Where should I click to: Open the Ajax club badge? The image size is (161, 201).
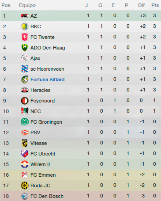[x=25, y=58]
